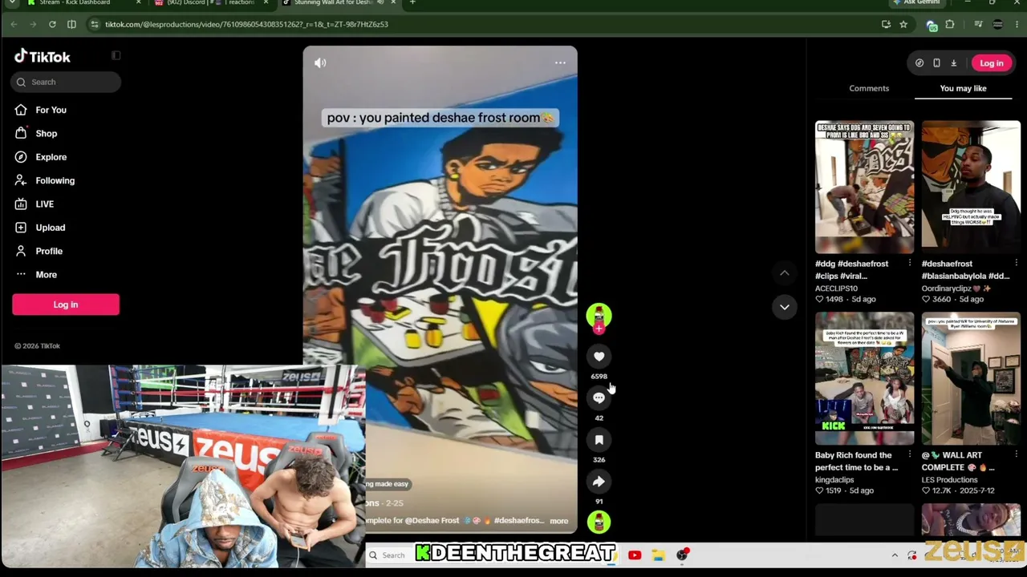The image size is (1027, 577).
Task: Follow the creator via avatar plus button
Action: 599,329
